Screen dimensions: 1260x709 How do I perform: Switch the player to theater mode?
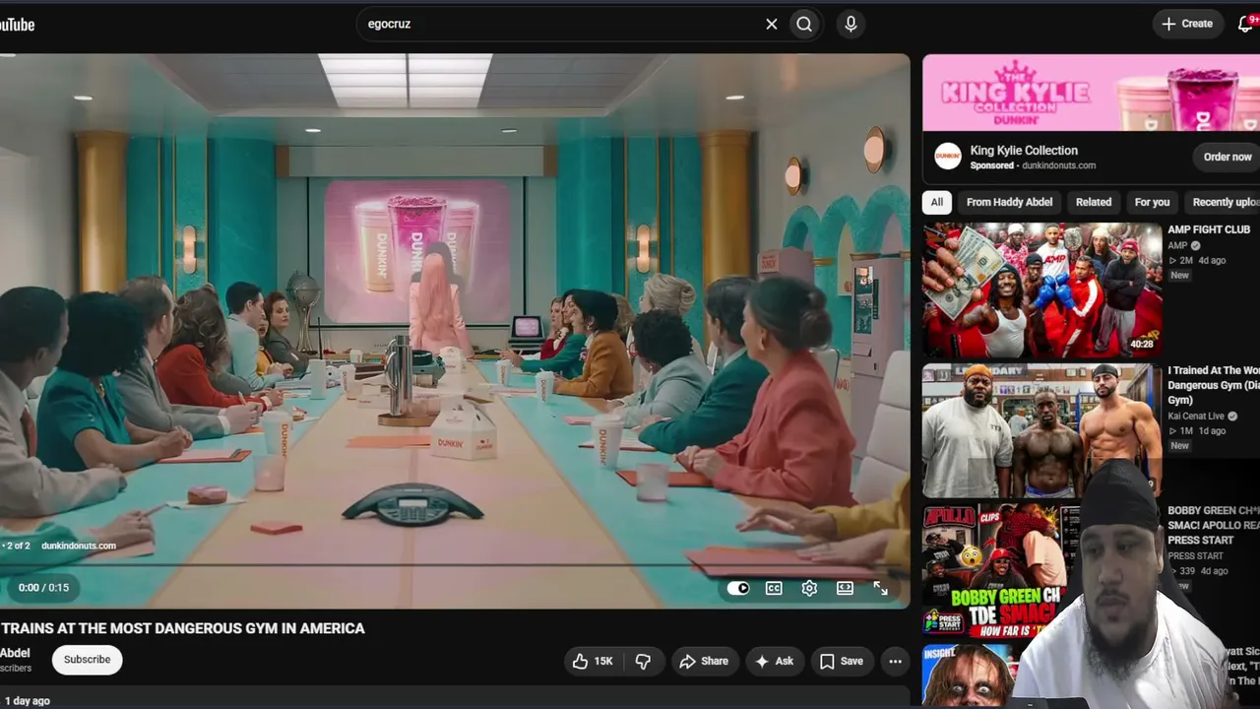tap(845, 588)
